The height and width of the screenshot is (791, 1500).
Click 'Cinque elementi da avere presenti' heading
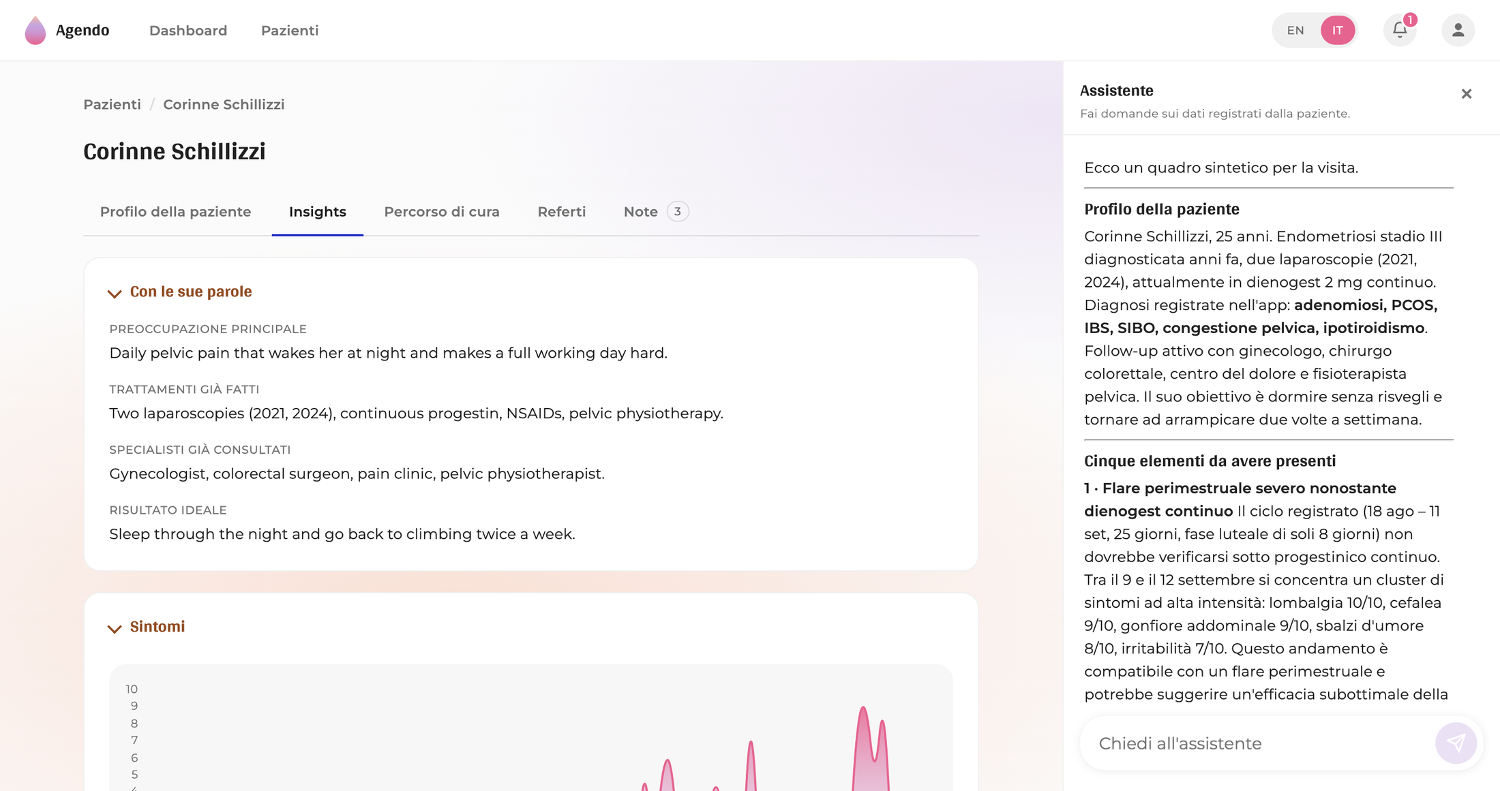tap(1210, 461)
